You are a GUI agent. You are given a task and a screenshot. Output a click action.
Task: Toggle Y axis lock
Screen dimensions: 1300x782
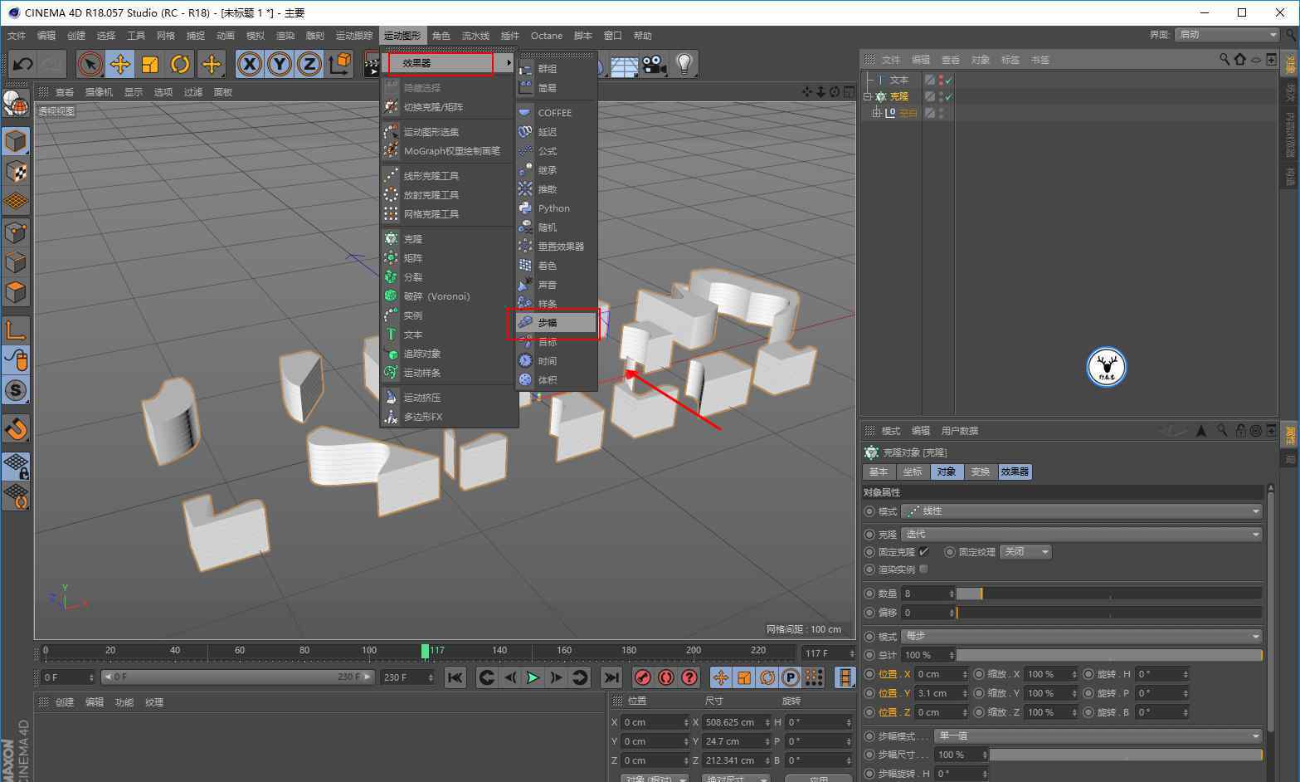coord(280,64)
